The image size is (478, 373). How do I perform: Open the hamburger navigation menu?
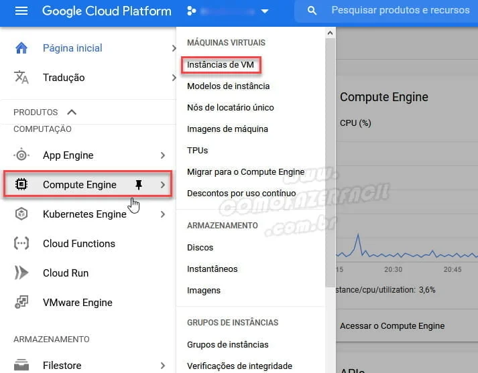tap(21, 11)
